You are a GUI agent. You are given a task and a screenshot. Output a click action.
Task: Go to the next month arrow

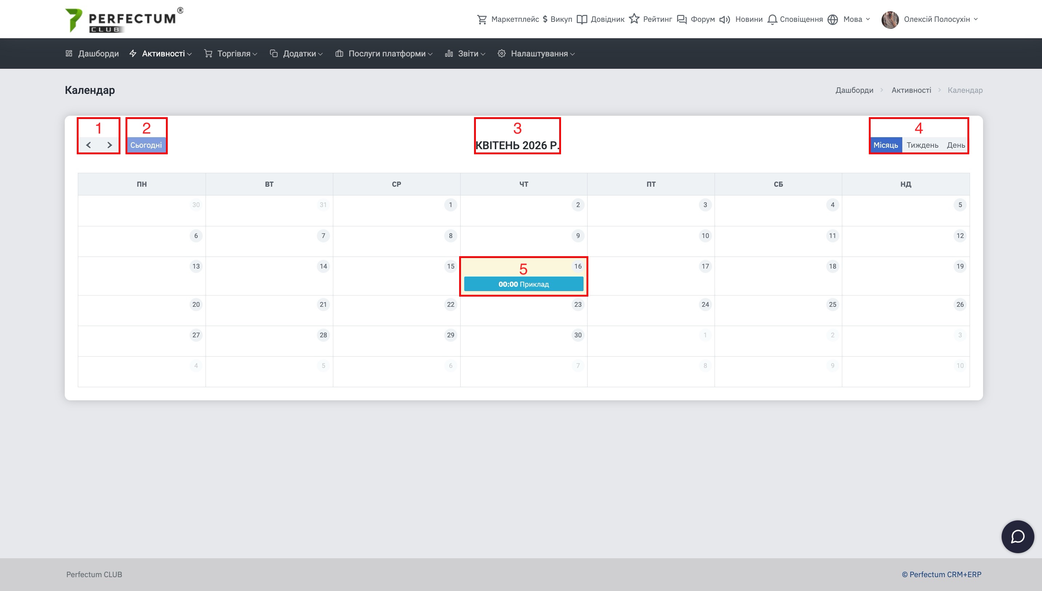click(110, 145)
